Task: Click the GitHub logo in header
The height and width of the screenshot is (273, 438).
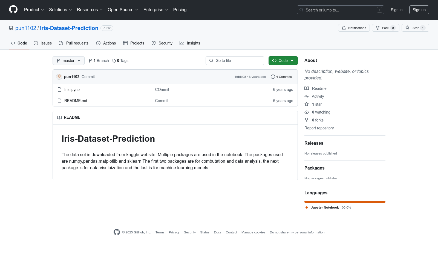Action: tap(13, 10)
